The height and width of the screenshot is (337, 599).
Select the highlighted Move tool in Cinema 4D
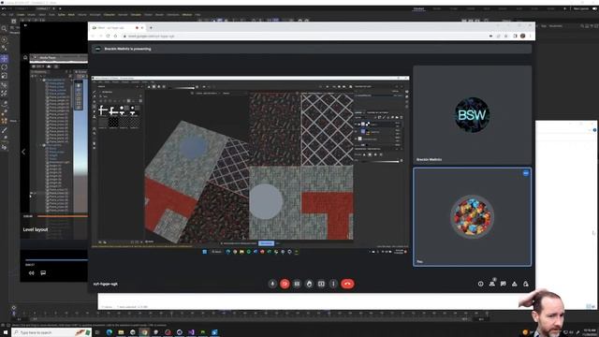(4, 58)
